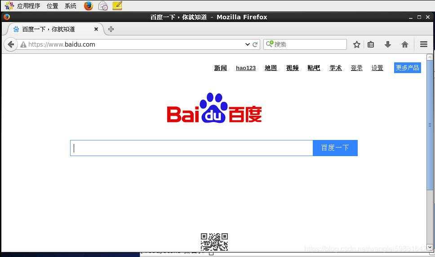The width and height of the screenshot is (435, 257).
Task: Launch Firefox from the top panel
Action: point(89,5)
